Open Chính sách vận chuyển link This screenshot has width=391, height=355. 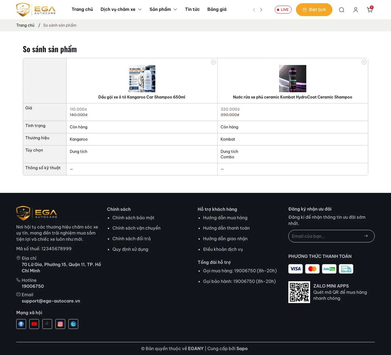click(x=136, y=228)
